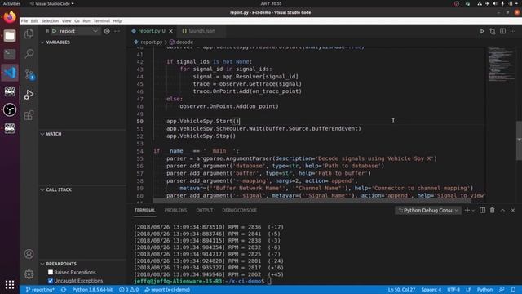
Task: Synchronize changes icon in status bar
Action: [x=64, y=290]
